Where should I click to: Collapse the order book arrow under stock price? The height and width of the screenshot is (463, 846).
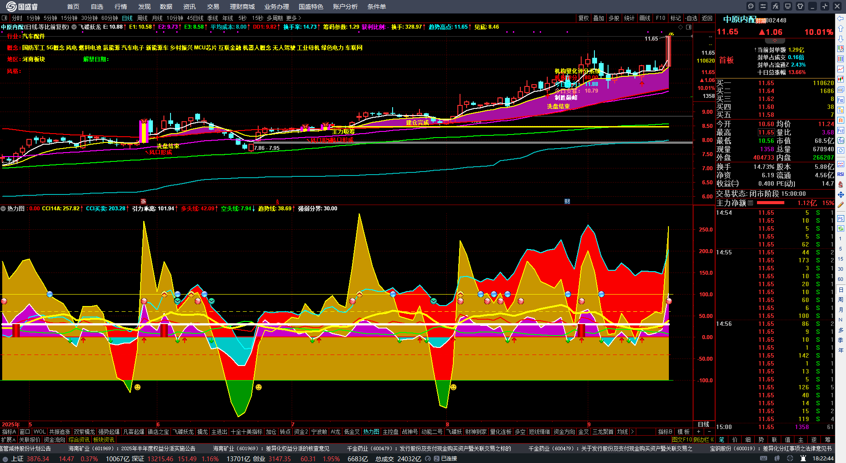(x=775, y=41)
